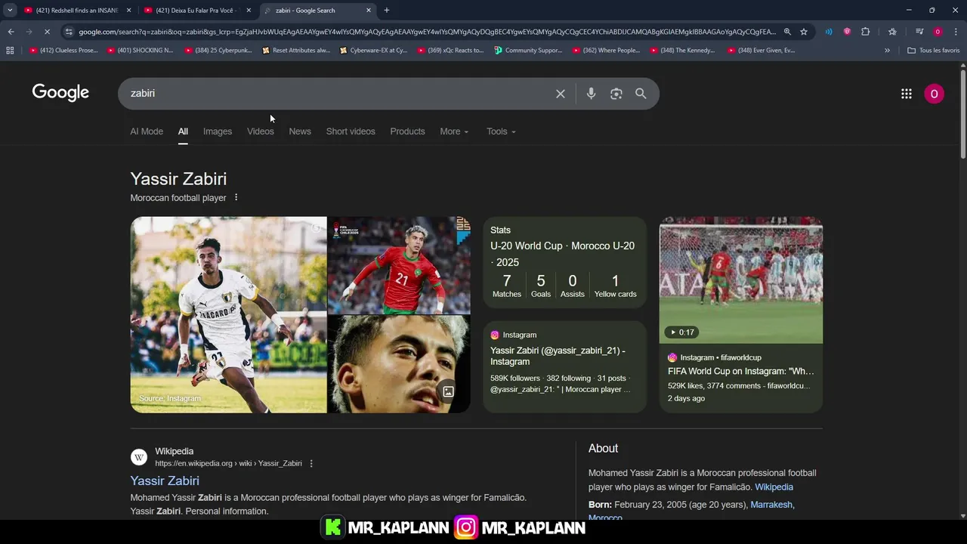Expand the Tools dropdown

tap(501, 131)
